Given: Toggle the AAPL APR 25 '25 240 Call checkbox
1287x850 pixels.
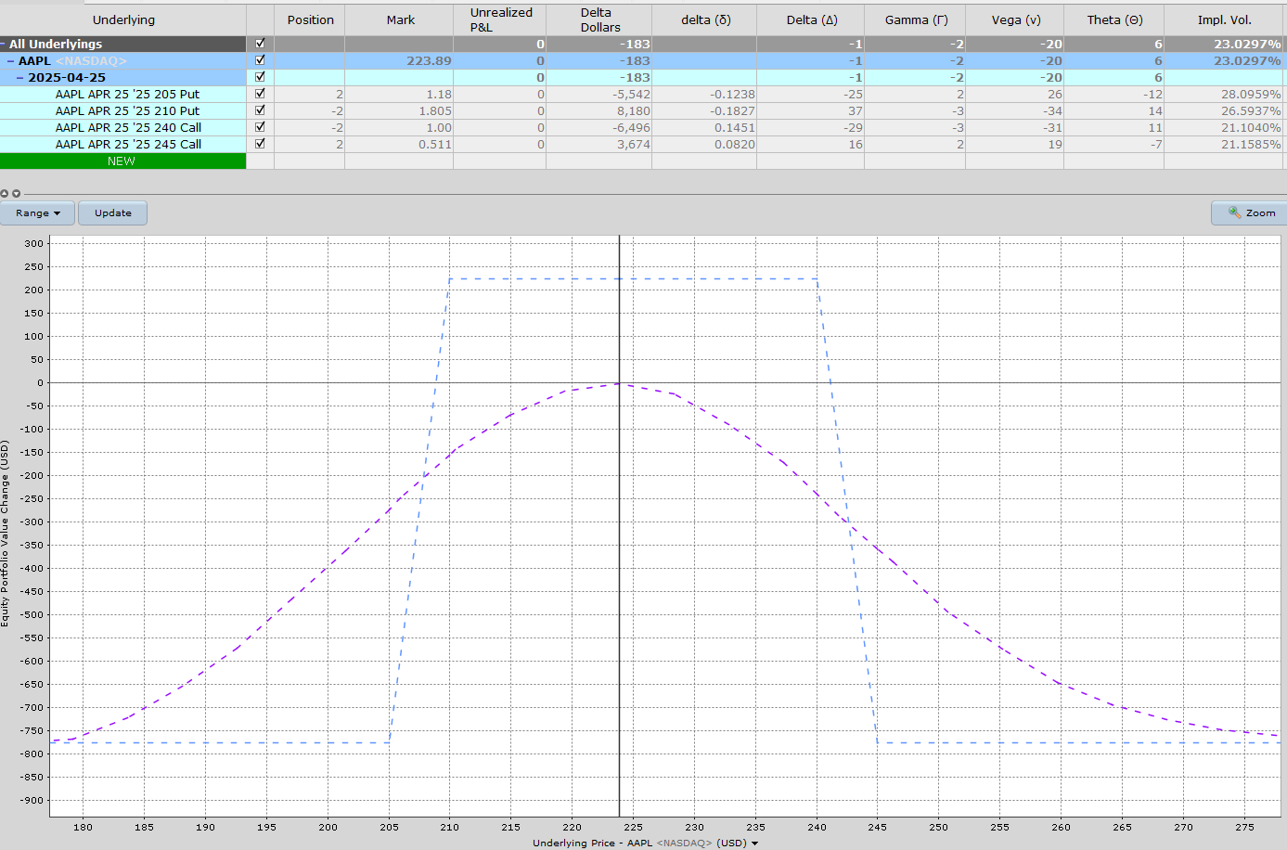Looking at the screenshot, I should point(260,127).
